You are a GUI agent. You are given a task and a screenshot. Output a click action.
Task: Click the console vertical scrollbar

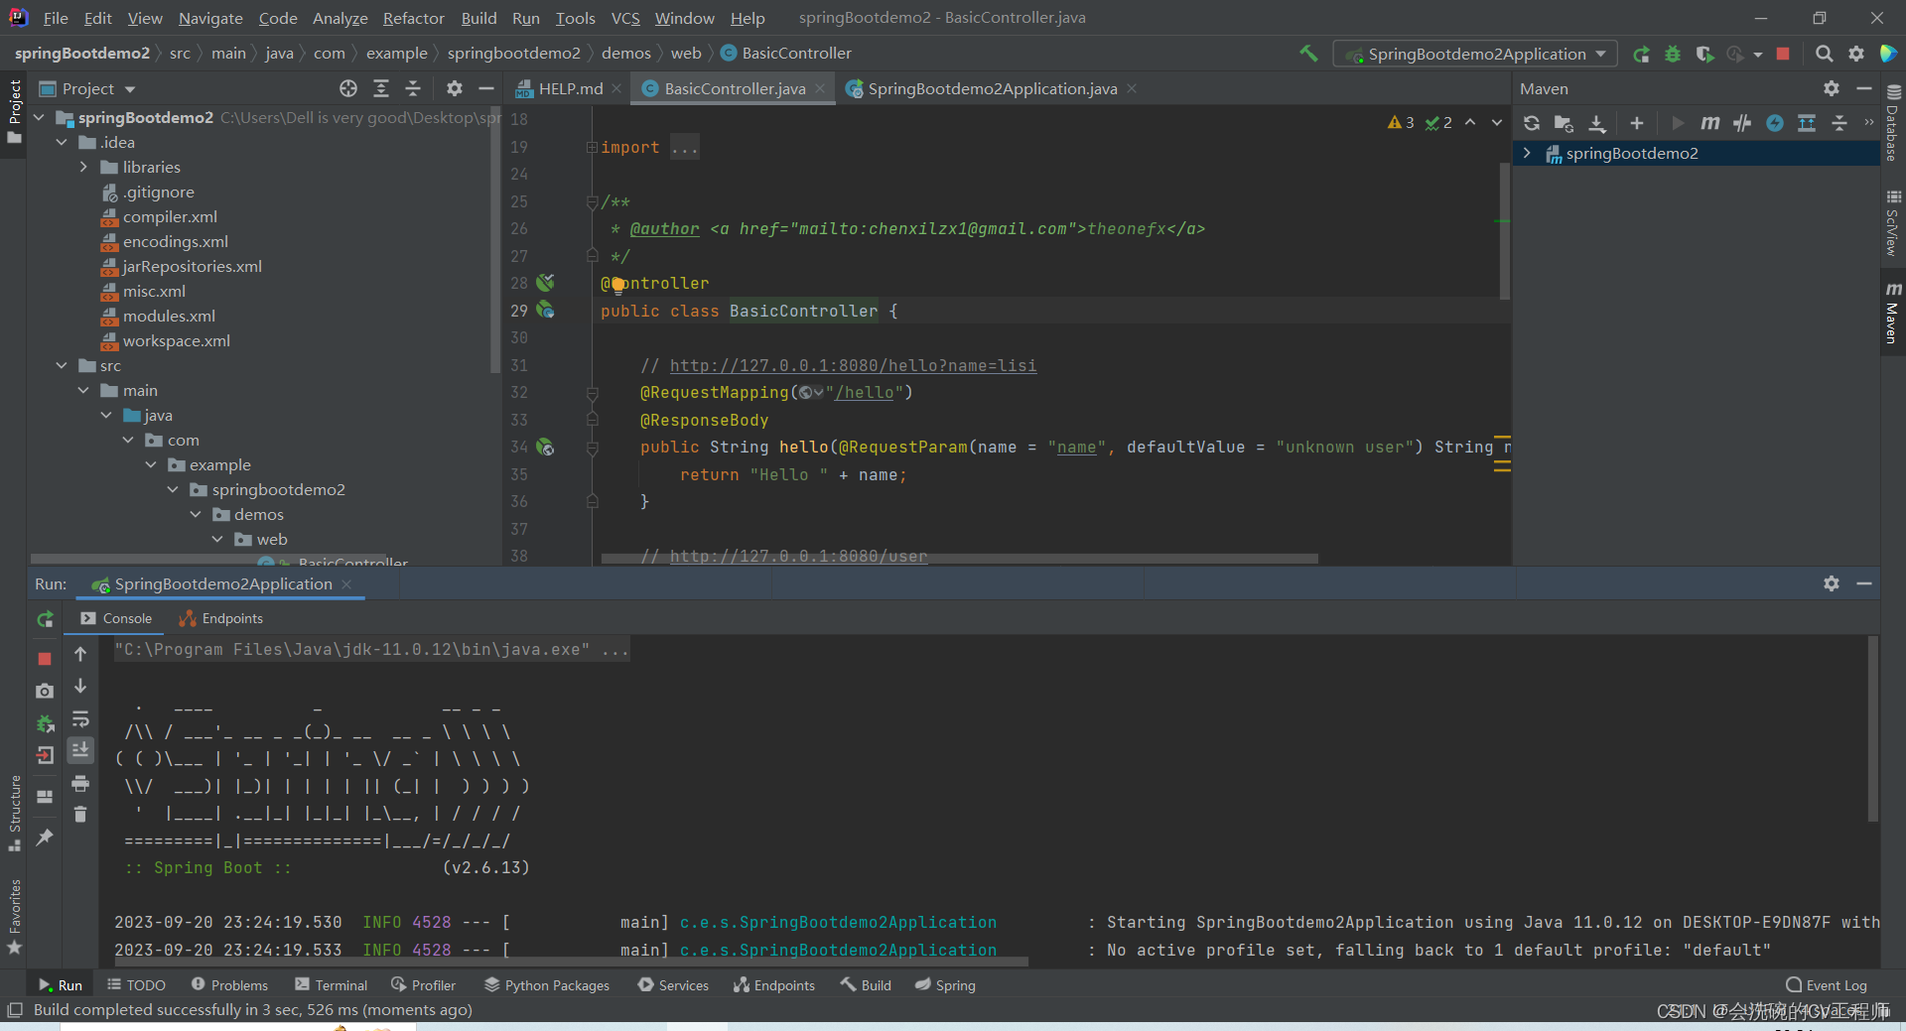[1872, 729]
